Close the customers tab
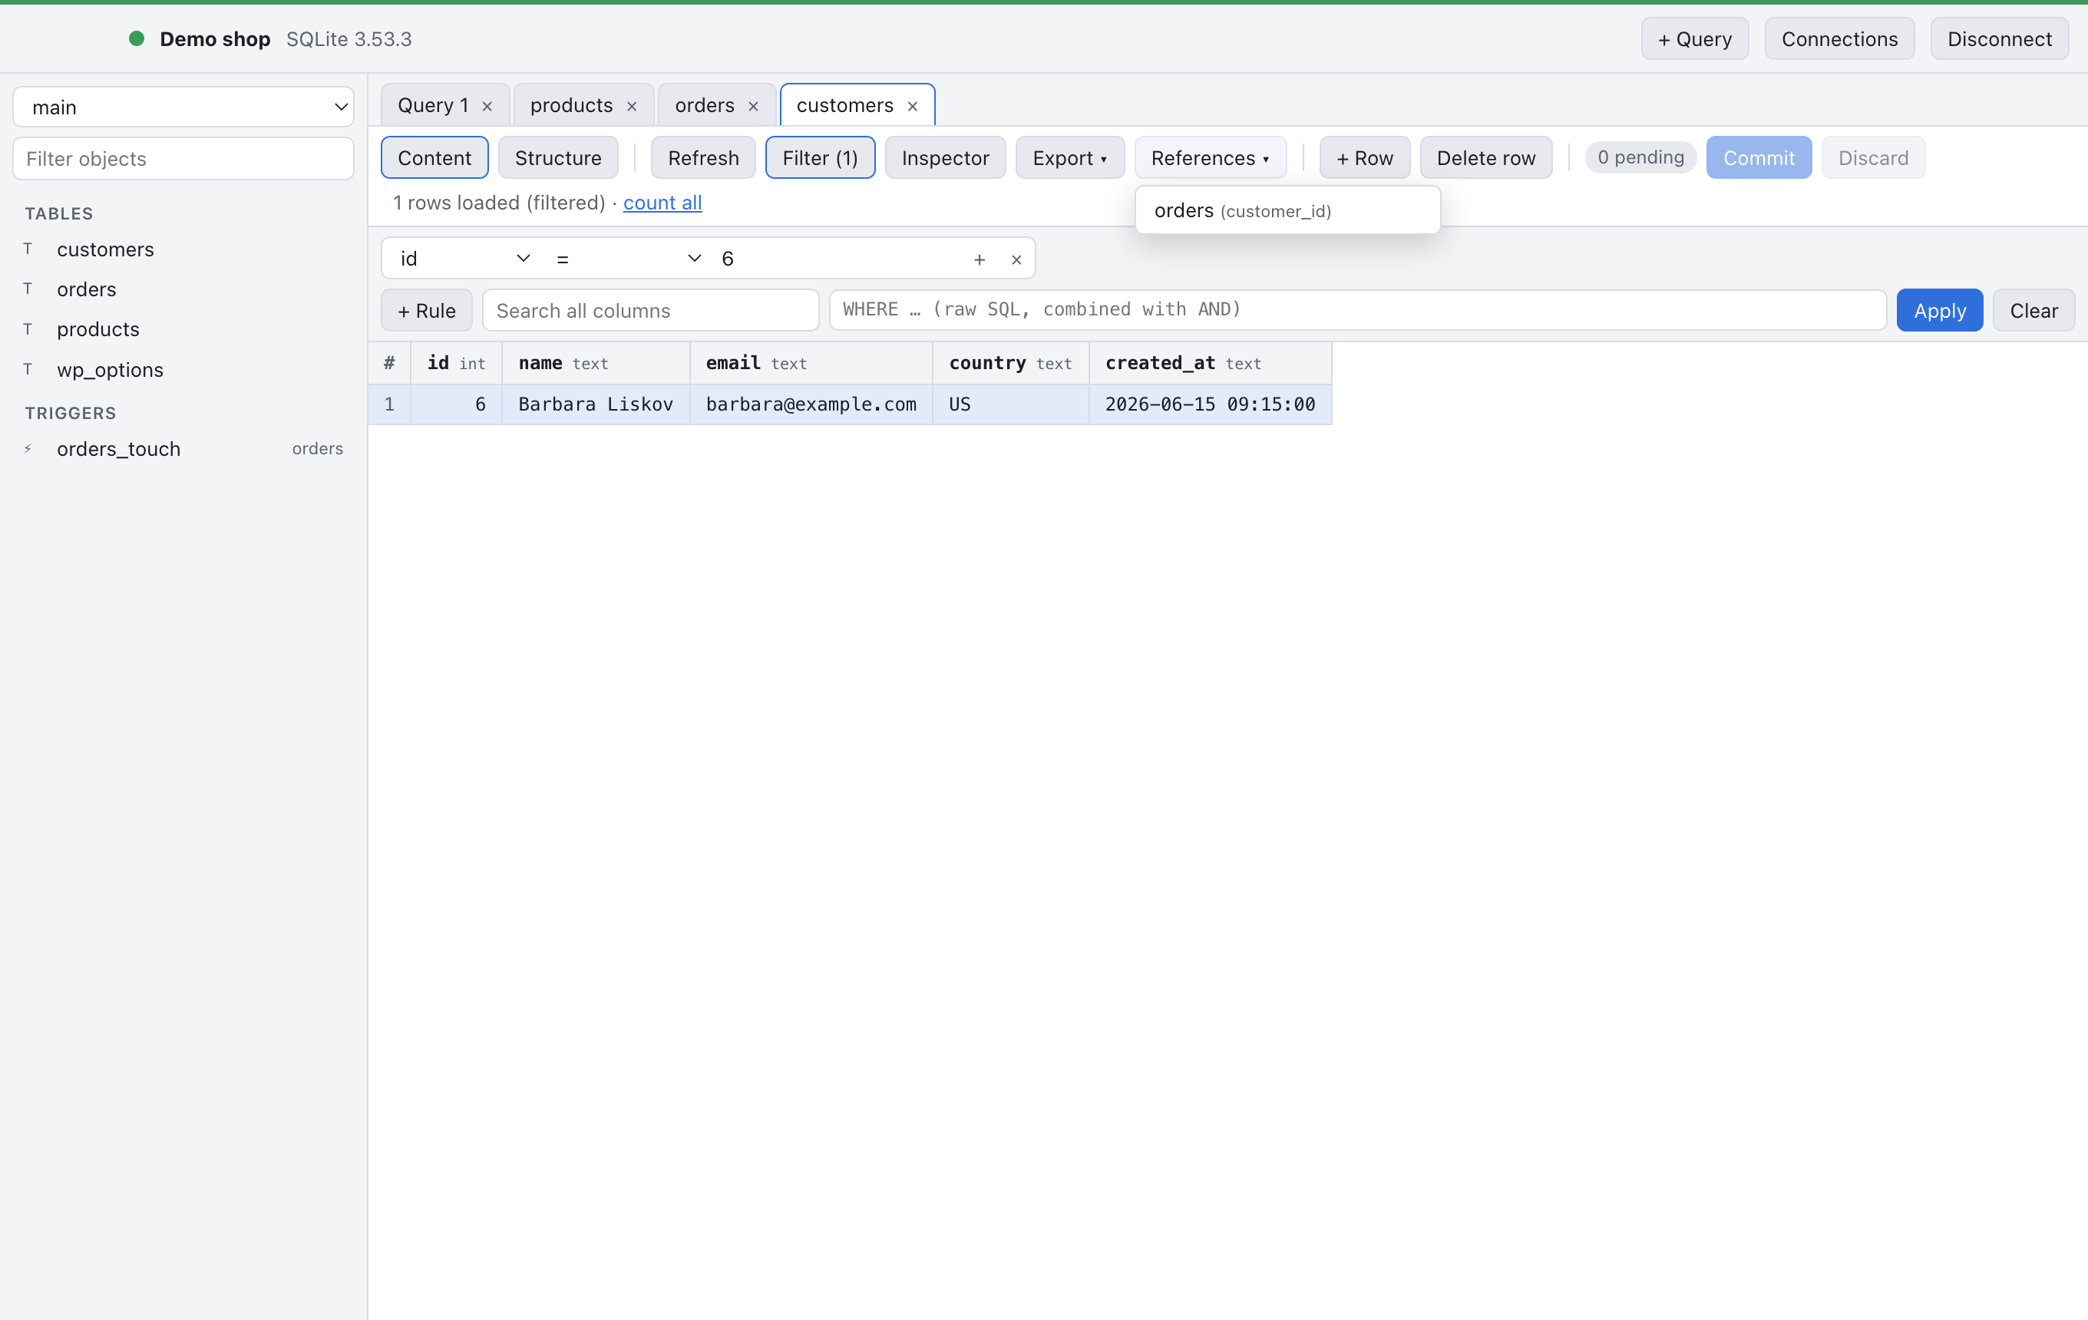The width and height of the screenshot is (2088, 1320). pyautogui.click(x=913, y=106)
